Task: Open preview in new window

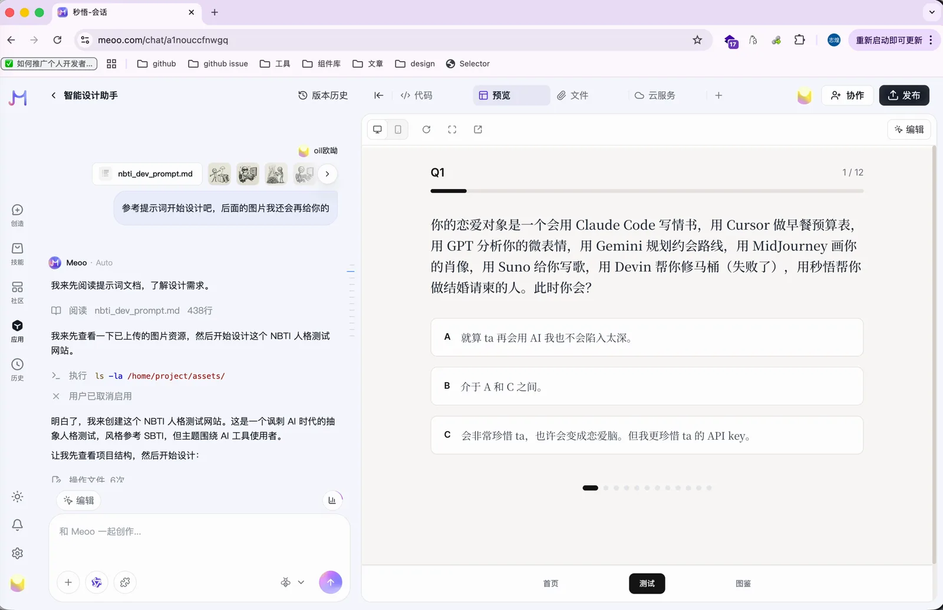Action: pos(478,130)
